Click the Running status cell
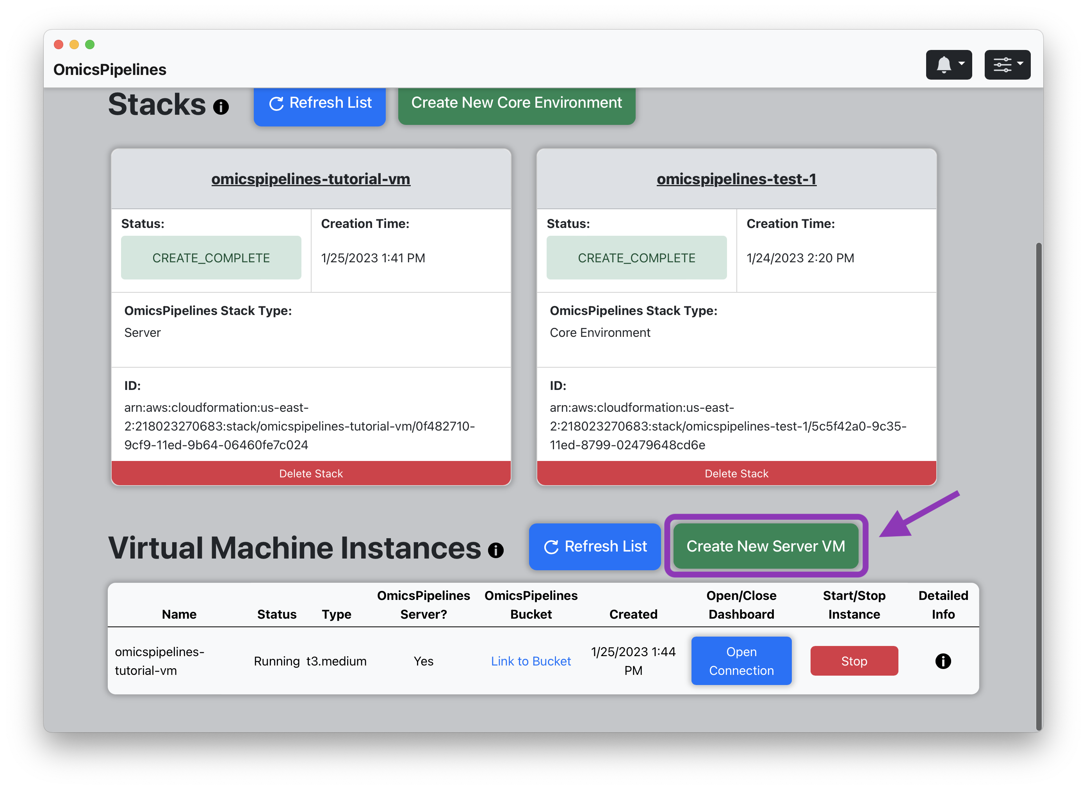Screen dimensions: 1087x790 (x=276, y=661)
